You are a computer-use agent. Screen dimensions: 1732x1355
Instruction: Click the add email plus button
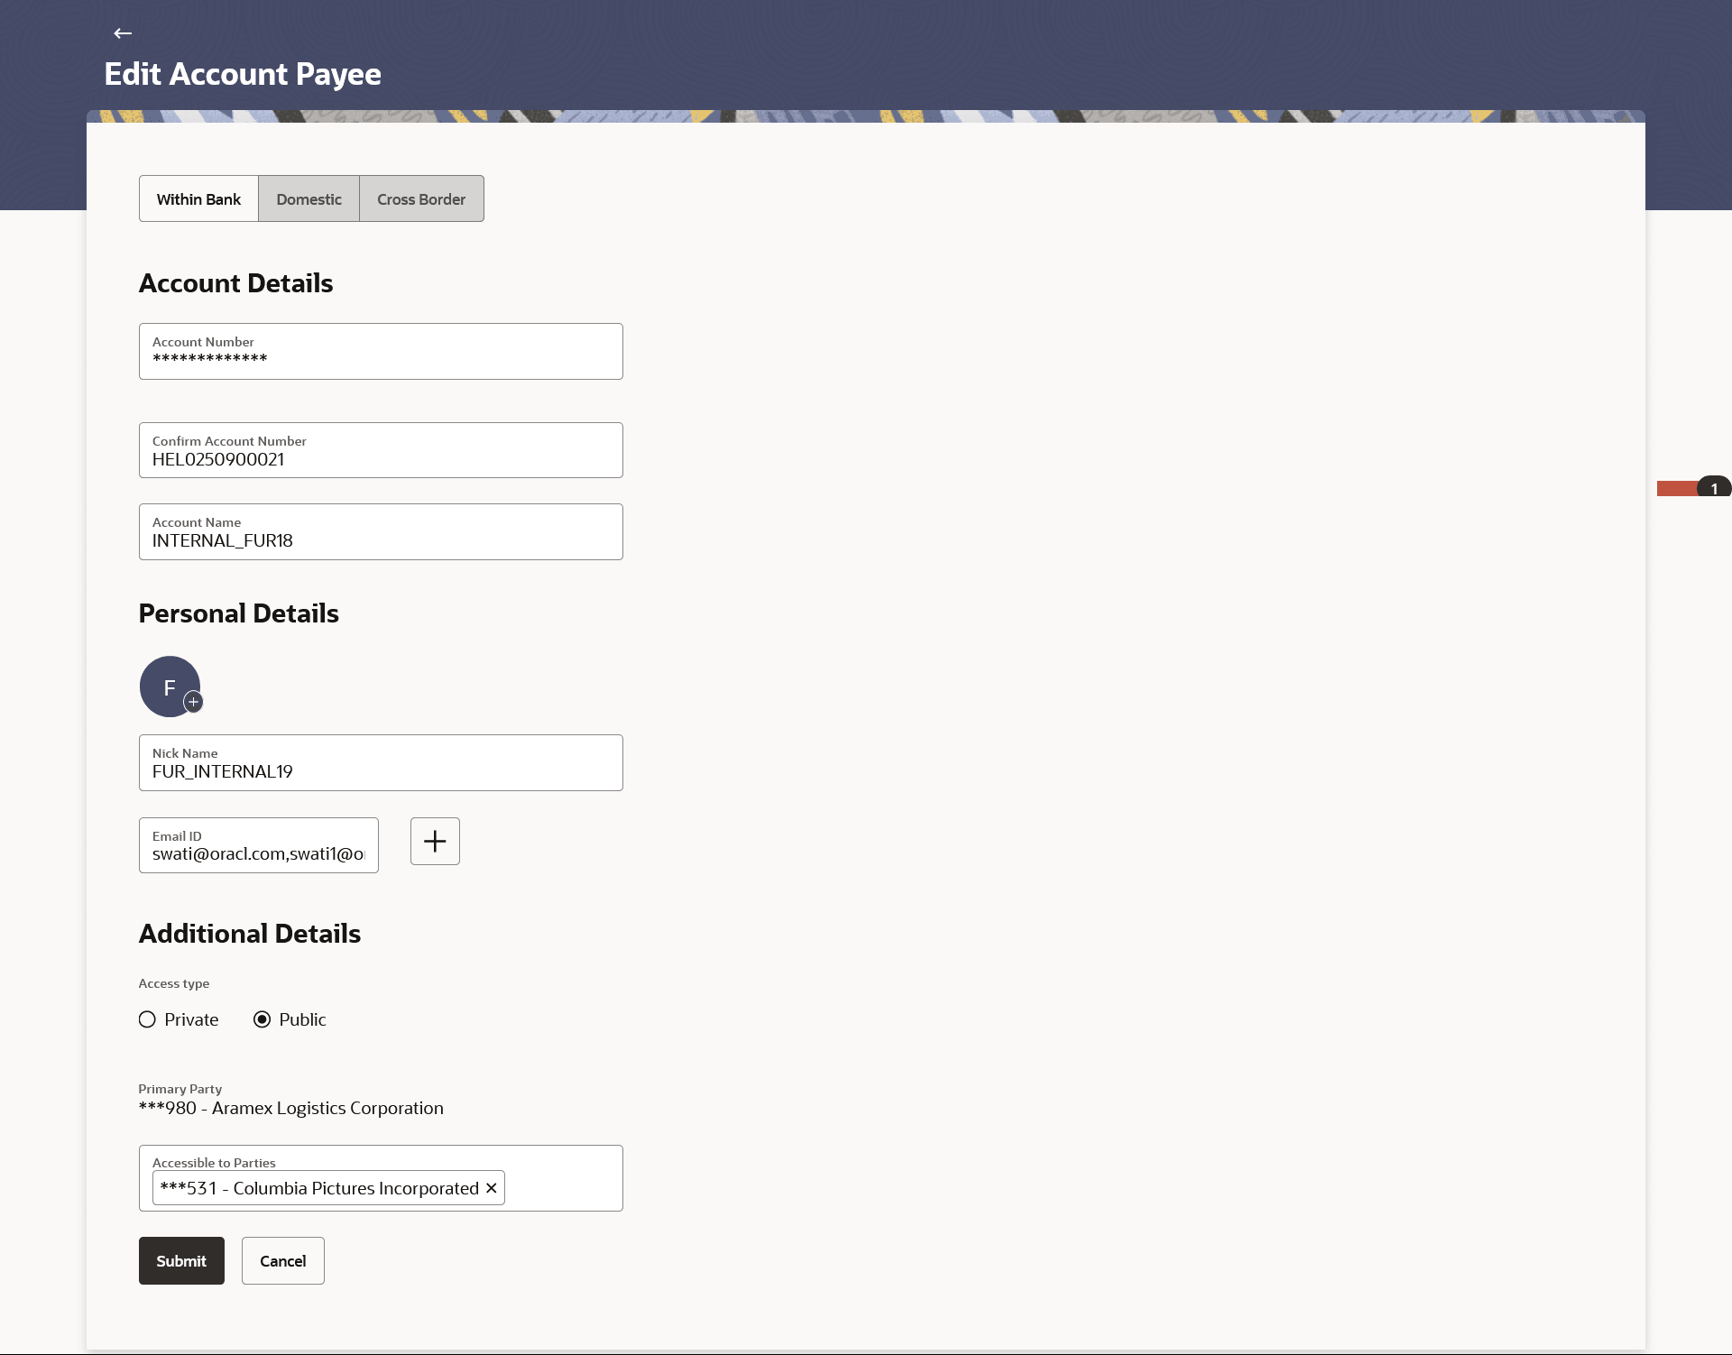tap(435, 841)
